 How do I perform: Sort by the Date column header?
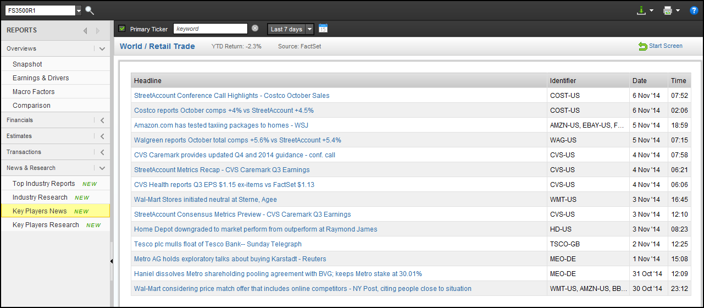648,81
